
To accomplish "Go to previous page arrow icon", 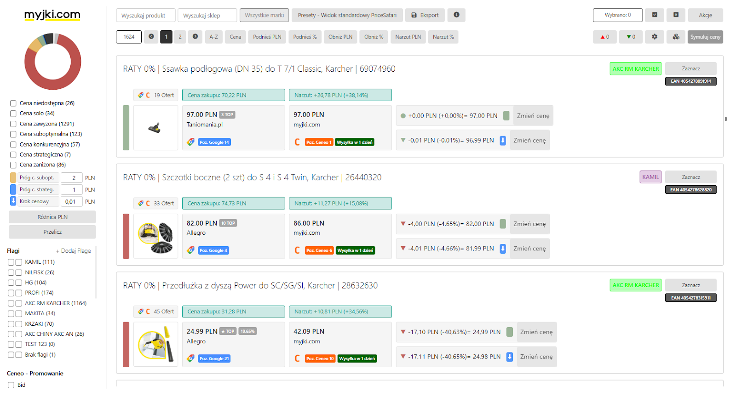I will 151,37.
